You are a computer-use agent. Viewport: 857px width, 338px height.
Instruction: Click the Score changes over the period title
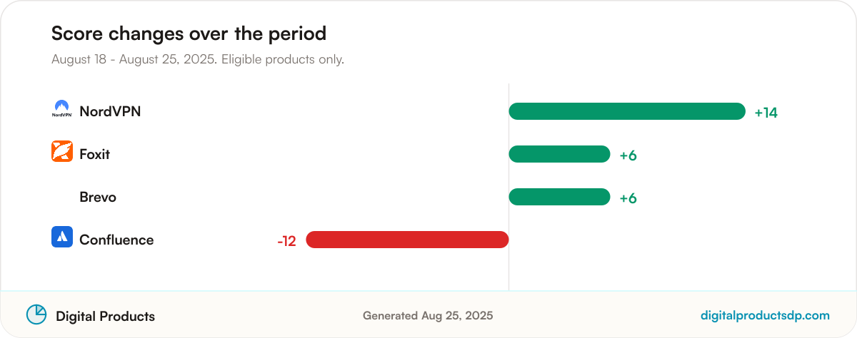point(189,34)
